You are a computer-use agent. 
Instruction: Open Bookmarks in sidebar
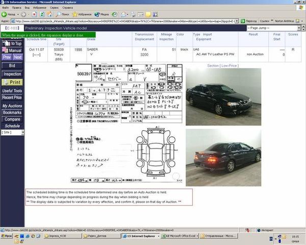pos(12,112)
